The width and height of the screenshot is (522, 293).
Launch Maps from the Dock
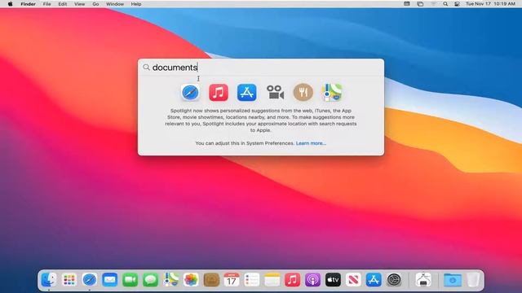pyautogui.click(x=170, y=280)
